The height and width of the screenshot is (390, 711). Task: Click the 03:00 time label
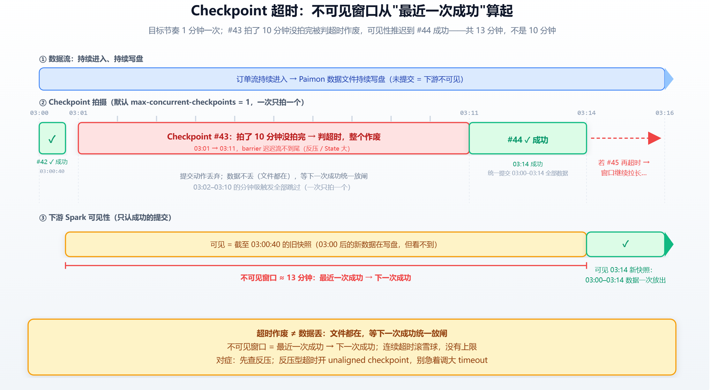pyautogui.click(x=39, y=113)
